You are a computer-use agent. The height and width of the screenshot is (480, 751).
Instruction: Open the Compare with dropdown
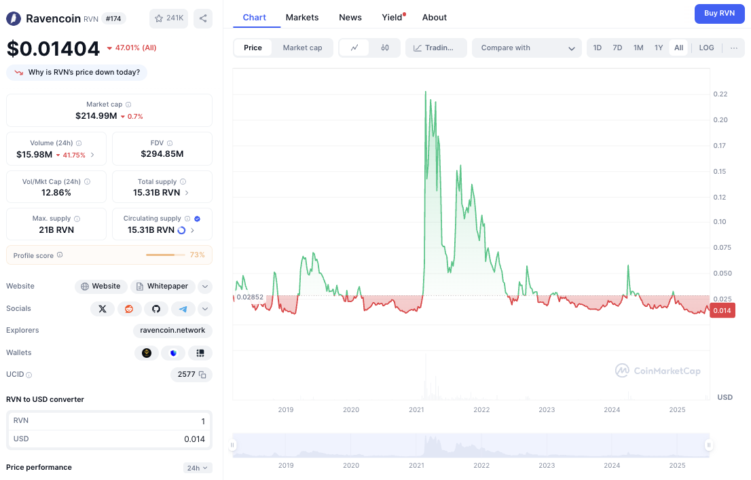(526, 48)
